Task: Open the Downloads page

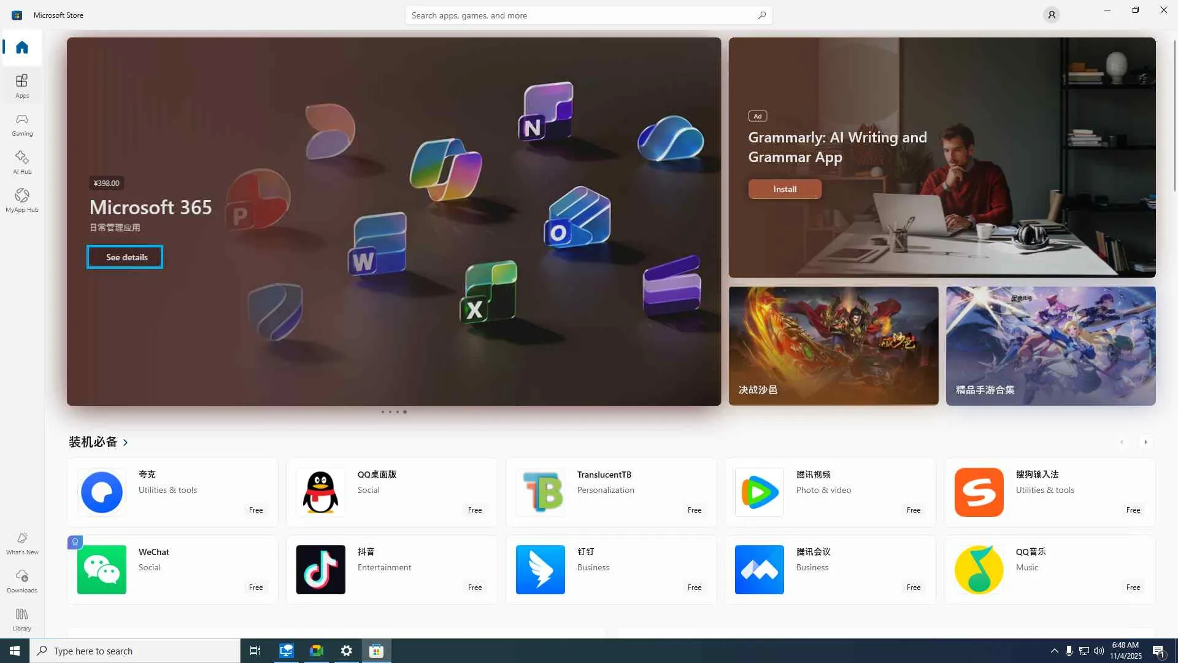Action: pyautogui.click(x=22, y=581)
